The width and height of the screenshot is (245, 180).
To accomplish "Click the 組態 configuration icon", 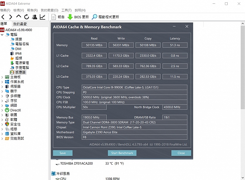I will 7,129.
